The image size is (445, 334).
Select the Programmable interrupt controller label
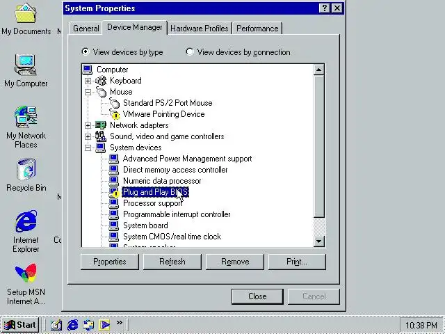click(x=177, y=214)
